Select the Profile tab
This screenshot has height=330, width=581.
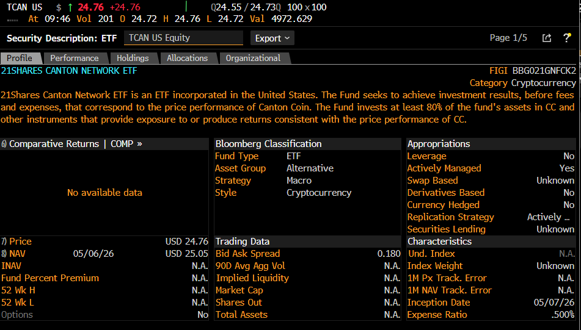pos(20,58)
